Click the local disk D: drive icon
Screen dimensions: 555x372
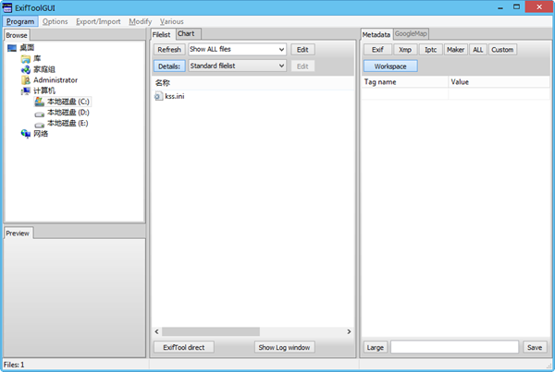[39, 114]
